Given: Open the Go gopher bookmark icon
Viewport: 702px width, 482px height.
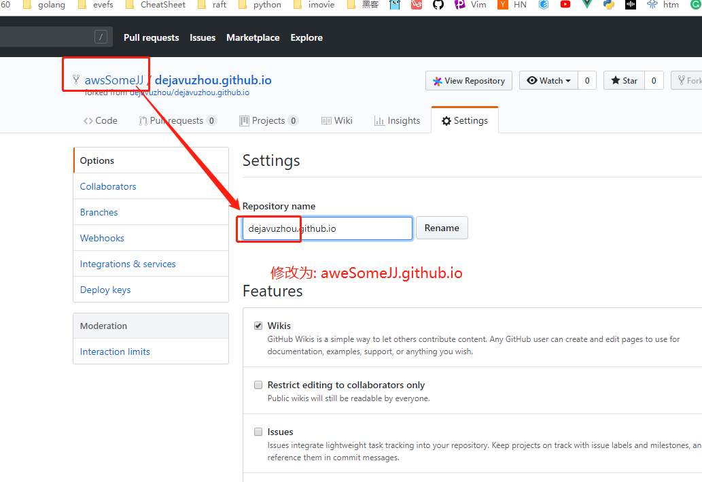Looking at the screenshot, I should (395, 5).
